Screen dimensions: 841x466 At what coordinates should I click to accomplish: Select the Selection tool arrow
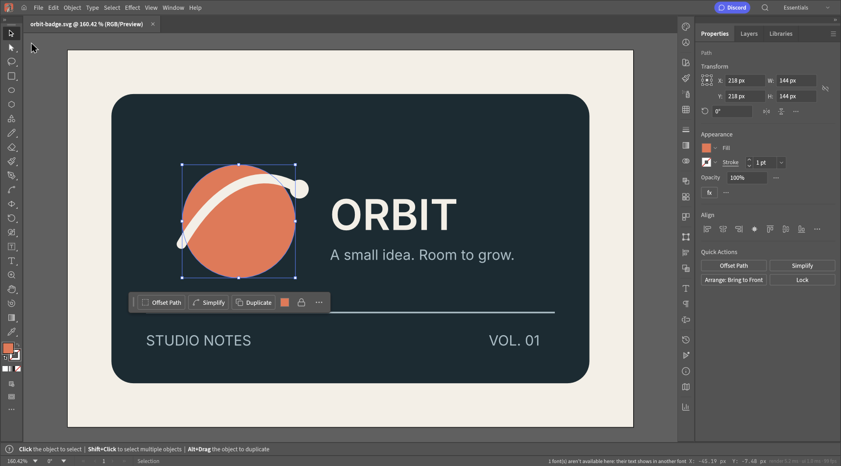11,33
